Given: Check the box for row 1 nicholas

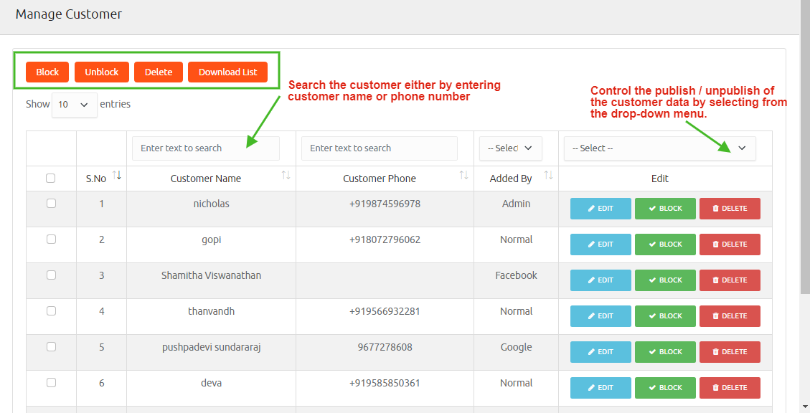Looking at the screenshot, I should pyautogui.click(x=51, y=204).
